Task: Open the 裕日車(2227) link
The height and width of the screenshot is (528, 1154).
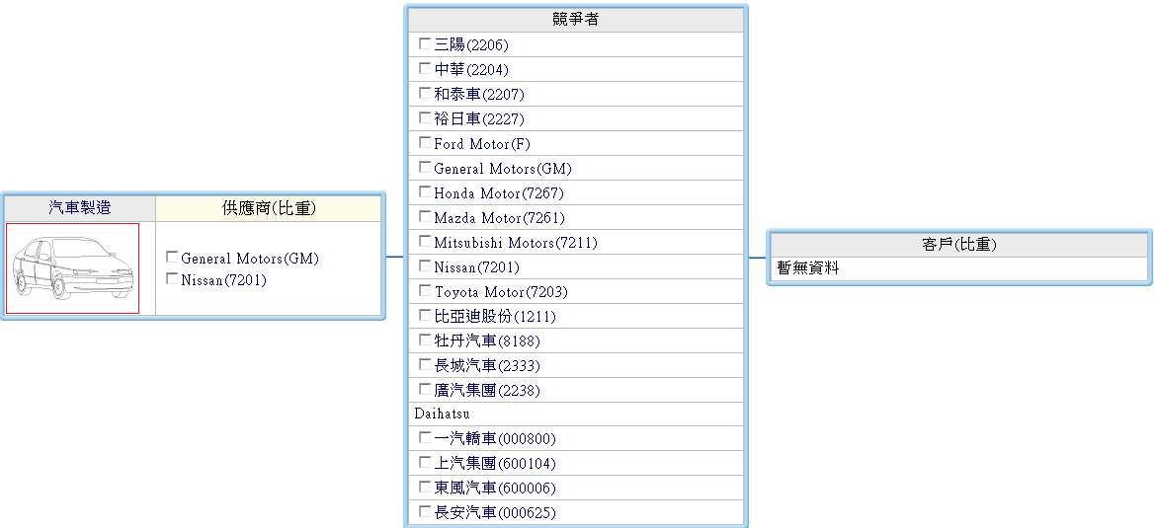Action: [x=479, y=119]
